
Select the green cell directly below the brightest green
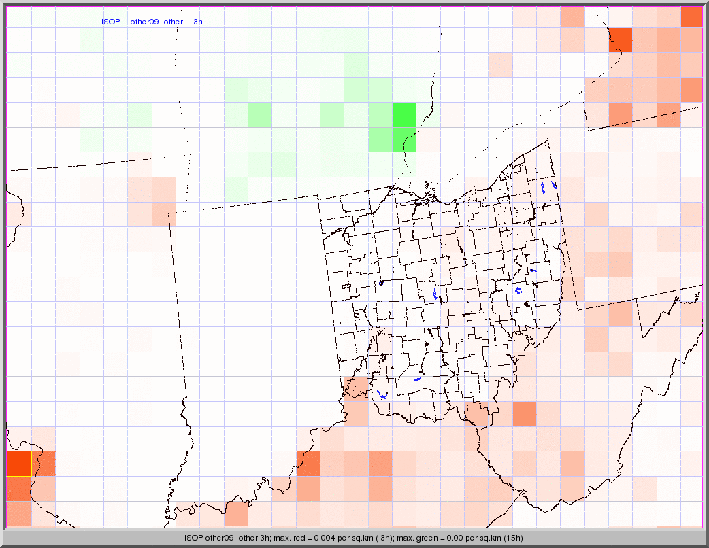click(404, 139)
